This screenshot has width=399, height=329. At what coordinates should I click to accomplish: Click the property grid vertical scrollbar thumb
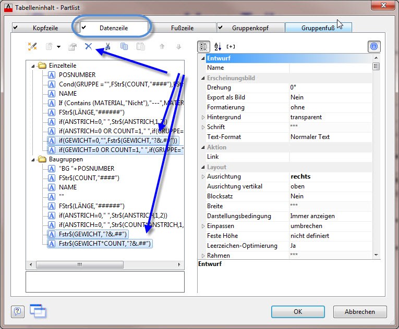(x=376, y=67)
